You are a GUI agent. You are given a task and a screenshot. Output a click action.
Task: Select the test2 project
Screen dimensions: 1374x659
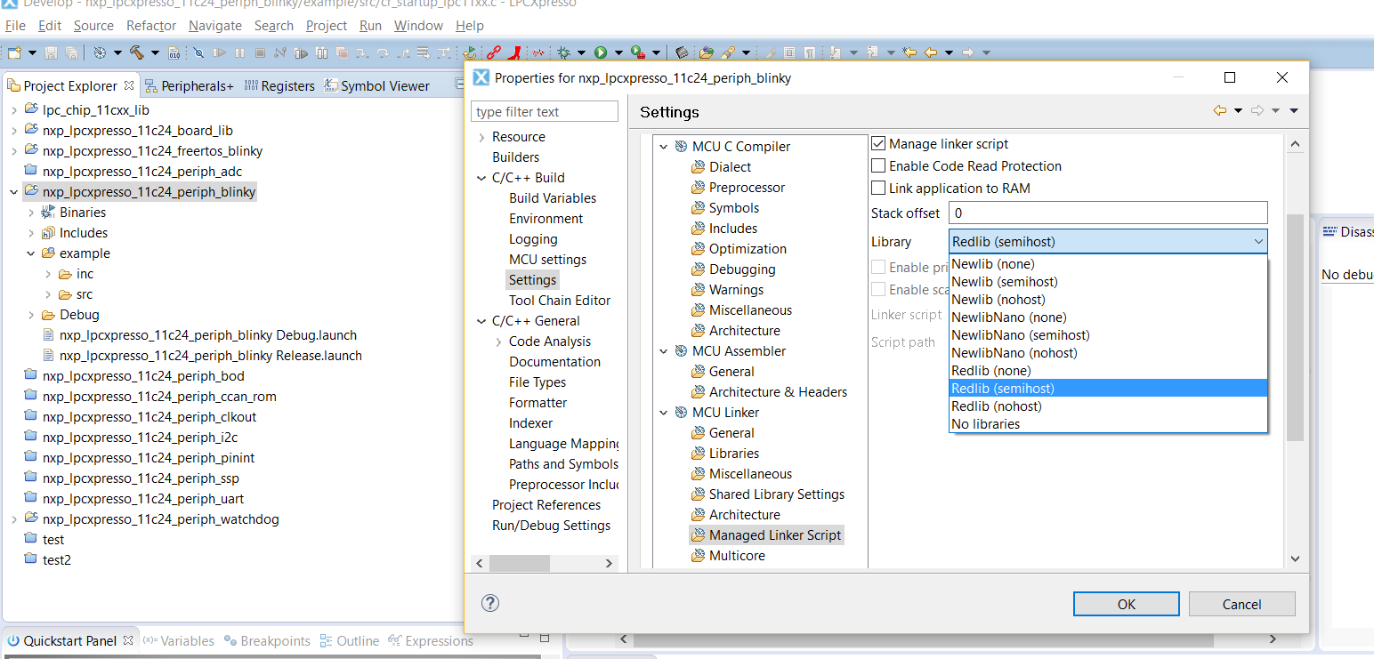tap(56, 560)
